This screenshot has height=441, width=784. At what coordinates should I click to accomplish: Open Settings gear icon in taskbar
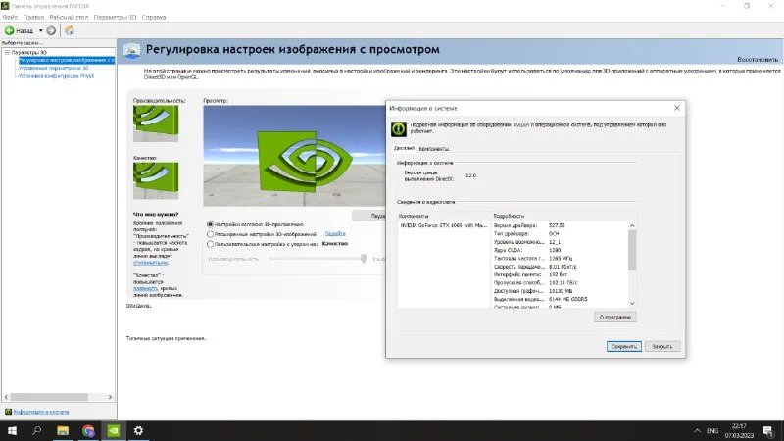click(x=138, y=429)
